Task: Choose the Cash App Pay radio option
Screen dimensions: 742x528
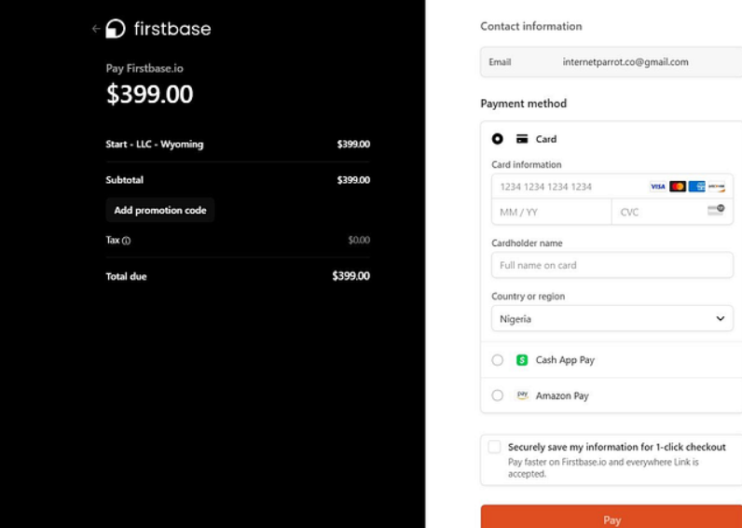Action: (498, 360)
